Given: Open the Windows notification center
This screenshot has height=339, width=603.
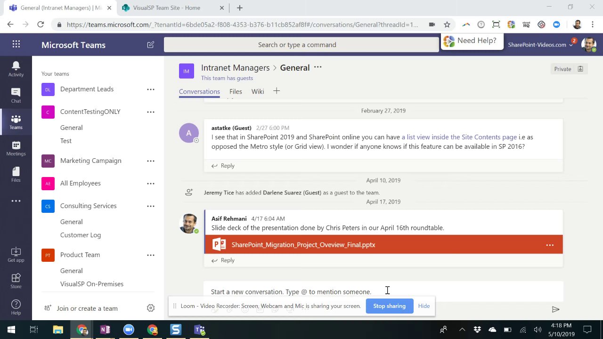Looking at the screenshot, I should pos(587,330).
